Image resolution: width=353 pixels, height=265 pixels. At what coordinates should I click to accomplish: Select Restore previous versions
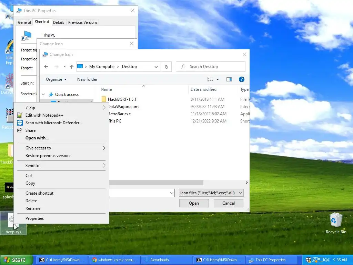(61, 156)
